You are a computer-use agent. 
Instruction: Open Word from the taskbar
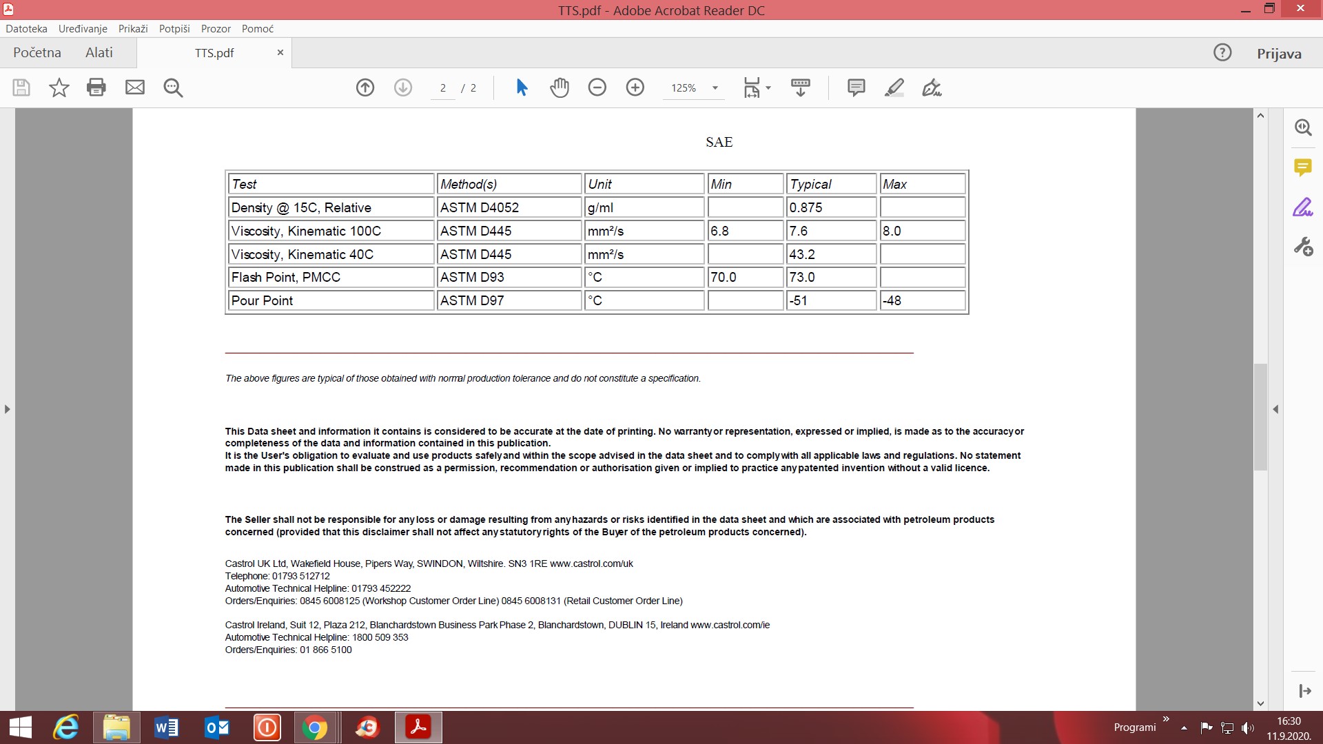tap(166, 727)
